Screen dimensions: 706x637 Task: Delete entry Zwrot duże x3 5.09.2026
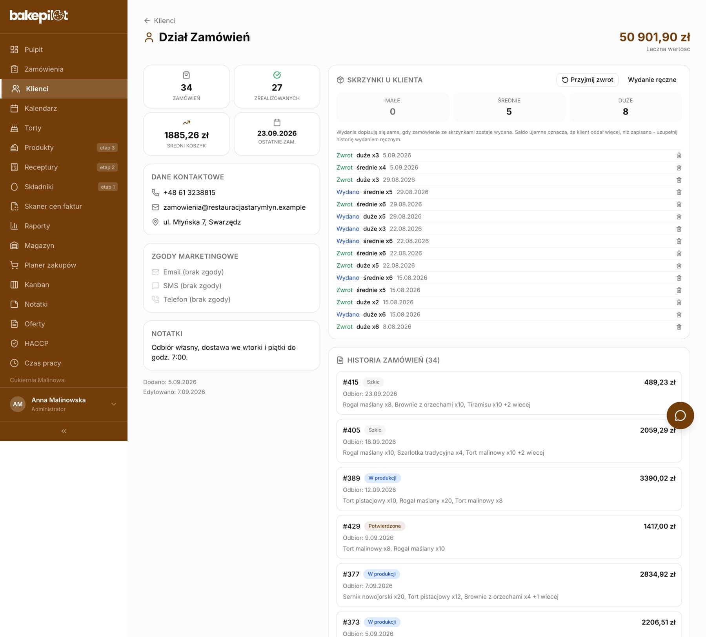[679, 155]
